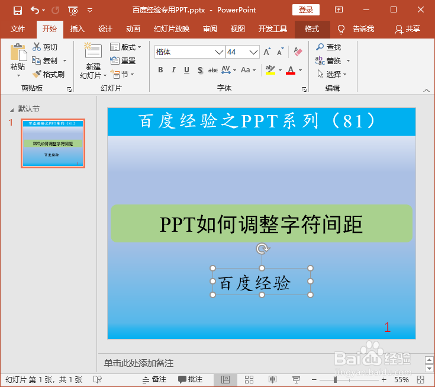
Task: Toggle Italic formatting
Action: pos(173,70)
